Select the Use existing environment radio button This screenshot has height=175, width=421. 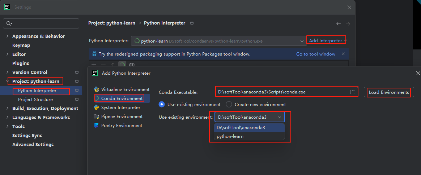162,105
